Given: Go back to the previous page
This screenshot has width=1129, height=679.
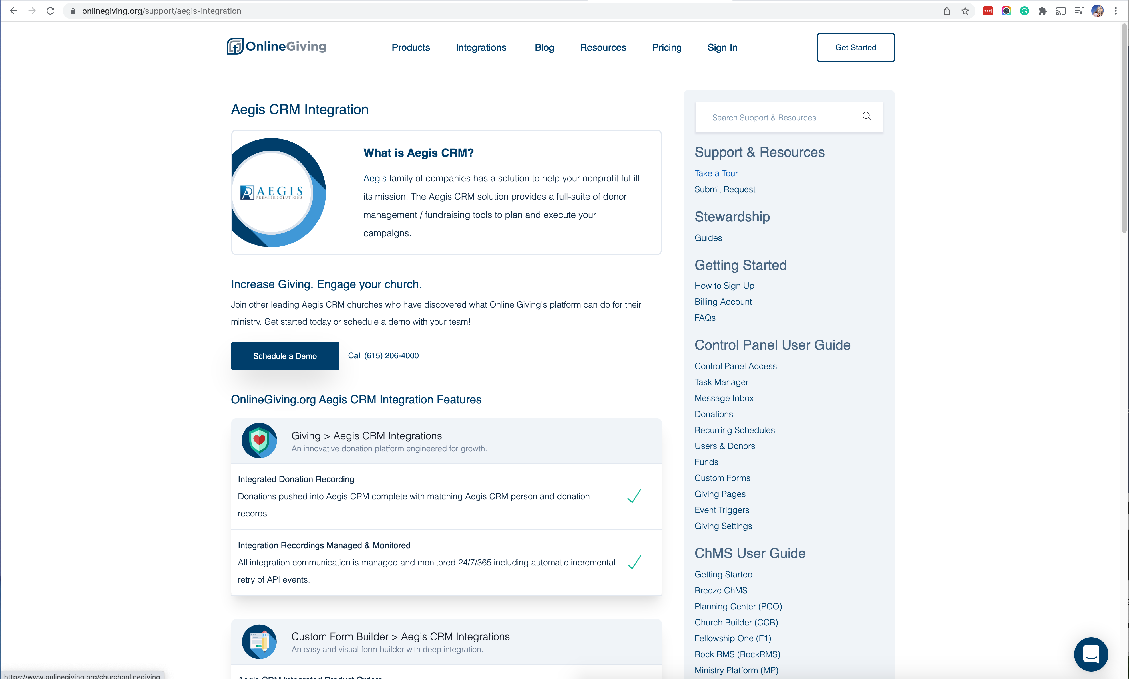Looking at the screenshot, I should [x=14, y=11].
